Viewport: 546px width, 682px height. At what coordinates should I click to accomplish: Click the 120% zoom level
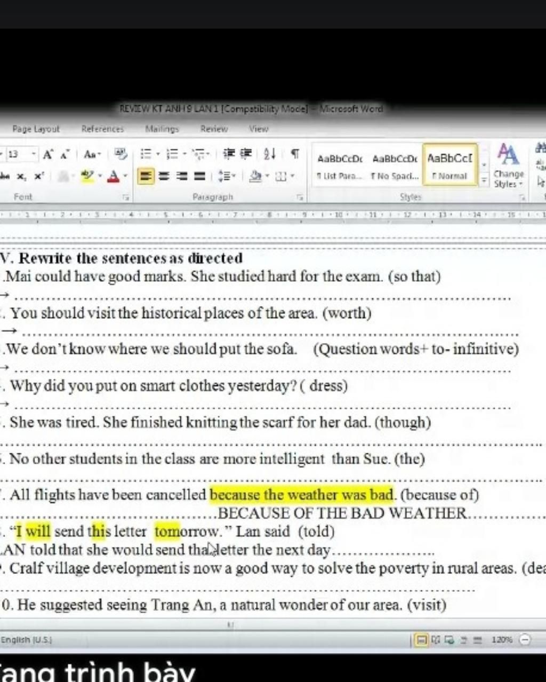click(x=502, y=639)
